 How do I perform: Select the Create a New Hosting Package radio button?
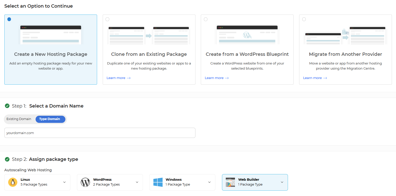pos(9,19)
